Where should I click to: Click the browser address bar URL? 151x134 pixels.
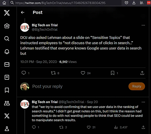(x=60, y=3)
